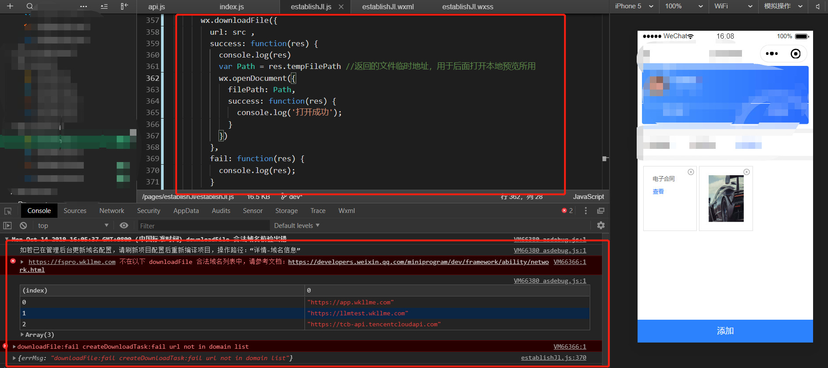This screenshot has width=828, height=368.
Task: Click the 添加 button in simulator
Action: (x=725, y=331)
